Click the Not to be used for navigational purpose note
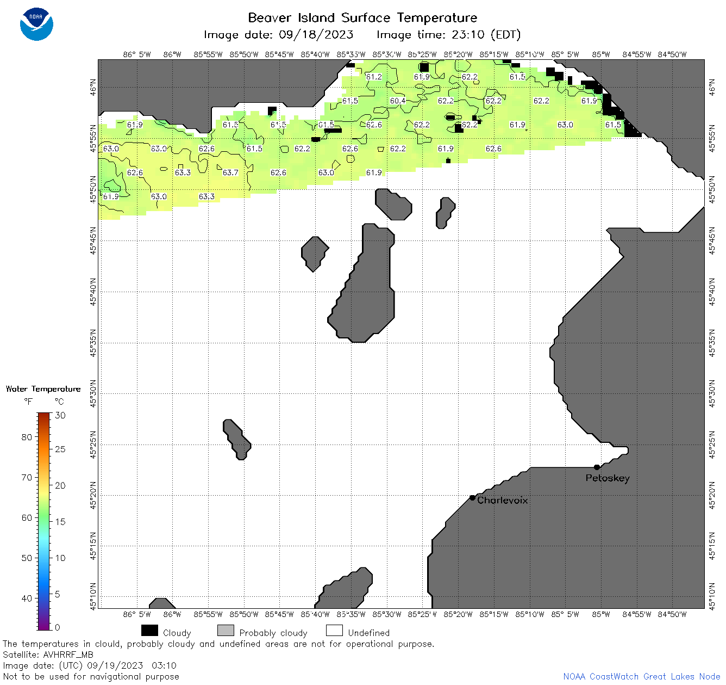This screenshot has width=726, height=685. (x=91, y=676)
